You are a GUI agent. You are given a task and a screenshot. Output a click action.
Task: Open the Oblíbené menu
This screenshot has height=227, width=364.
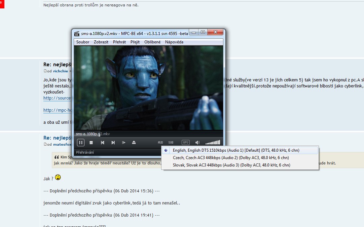(152, 42)
